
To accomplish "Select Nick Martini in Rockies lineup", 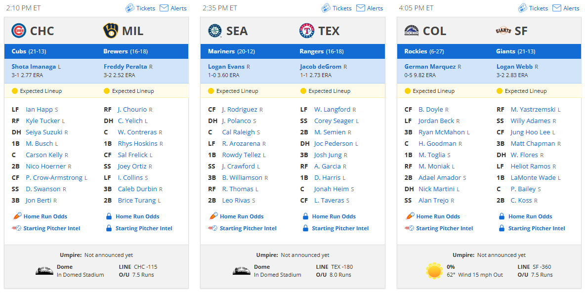I will pyautogui.click(x=436, y=189).
